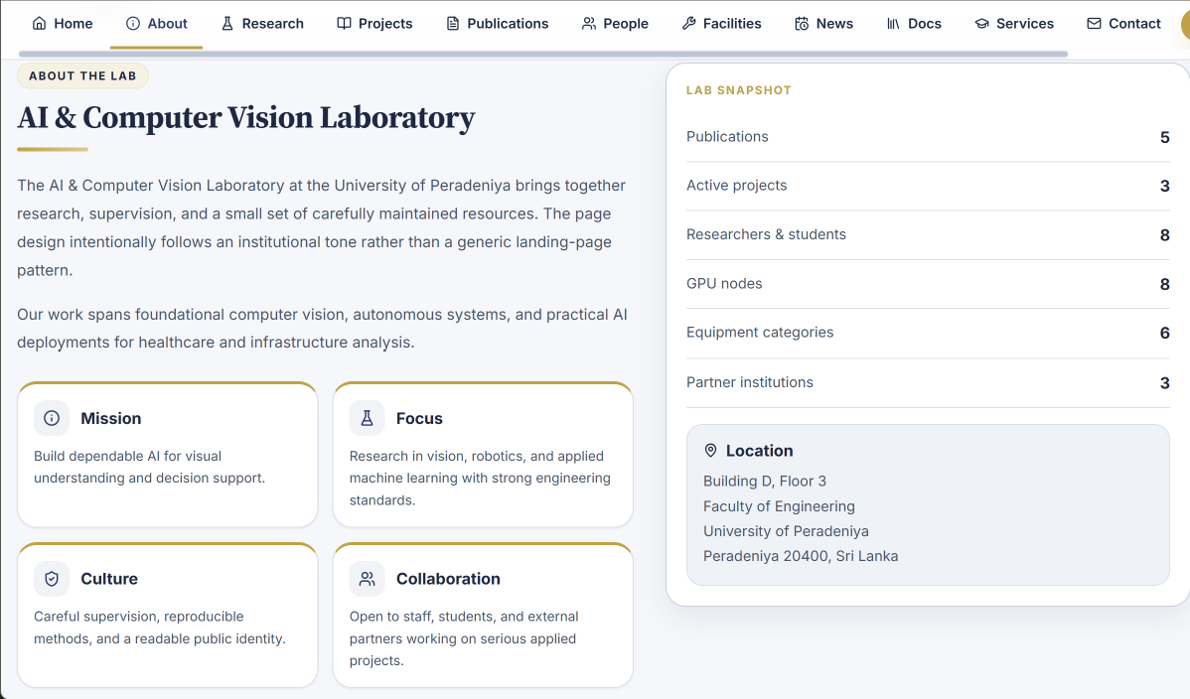Viewport: 1190px width, 699px height.
Task: Click the 'Faculty of Engineering' address line
Action: (779, 506)
